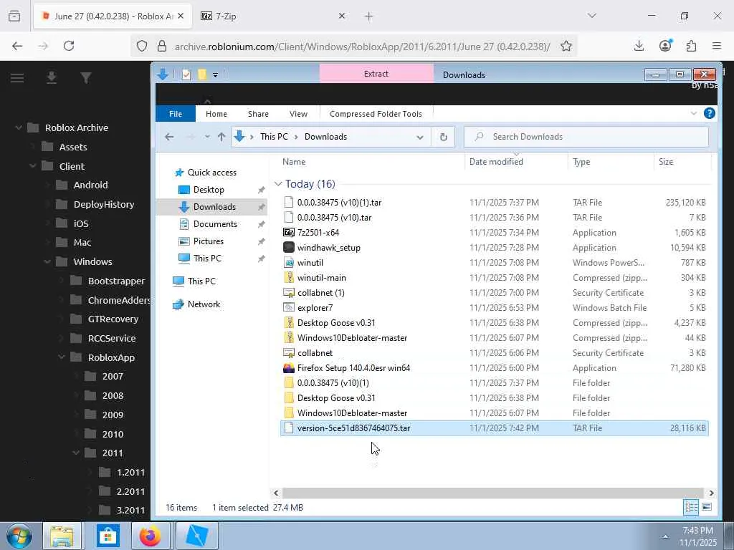This screenshot has width=734, height=550.
Task: Select Desktop in Quick access
Action: (209, 190)
